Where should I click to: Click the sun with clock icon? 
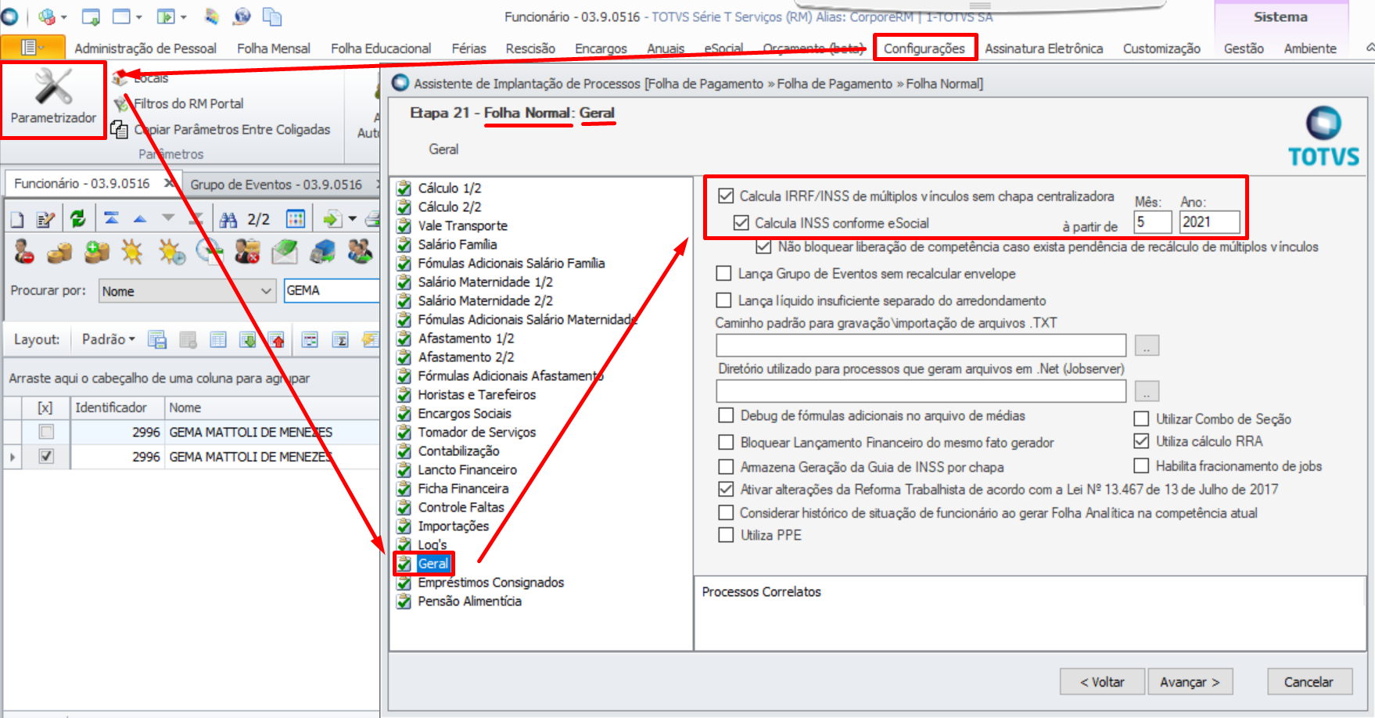[x=171, y=252]
